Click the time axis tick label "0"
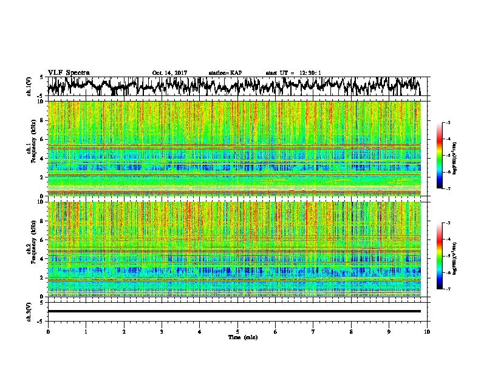481x372 pixels. pos(48,332)
